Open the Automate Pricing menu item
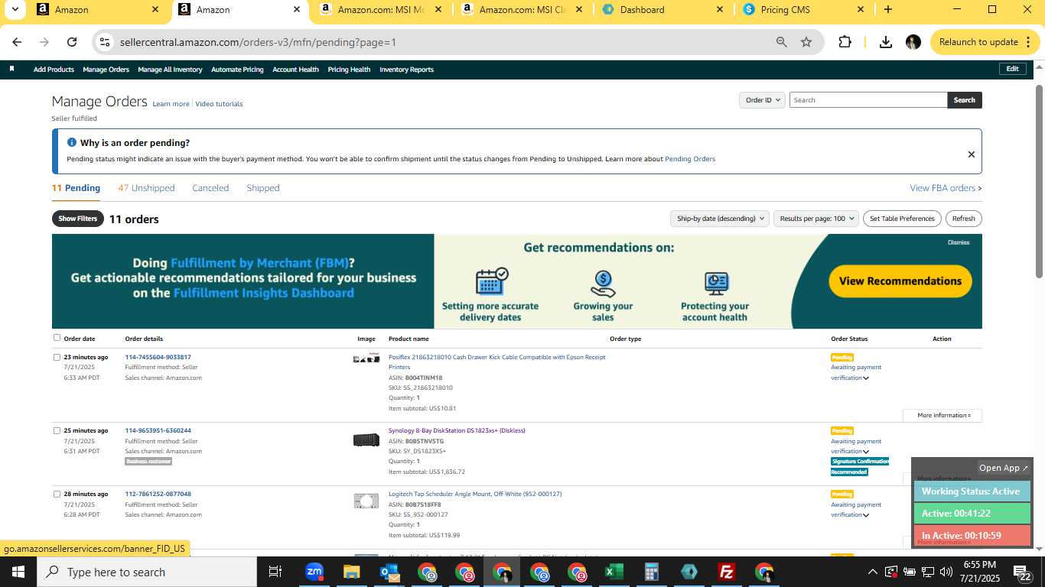 pos(237,70)
